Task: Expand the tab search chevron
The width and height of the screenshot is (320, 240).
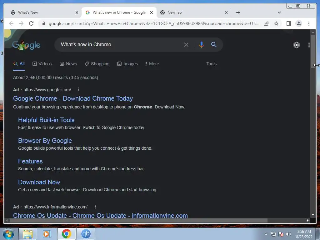Action: pos(279,12)
